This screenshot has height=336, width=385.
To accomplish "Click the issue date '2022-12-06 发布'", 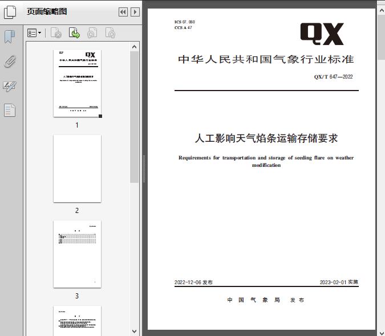I will coord(193,282).
